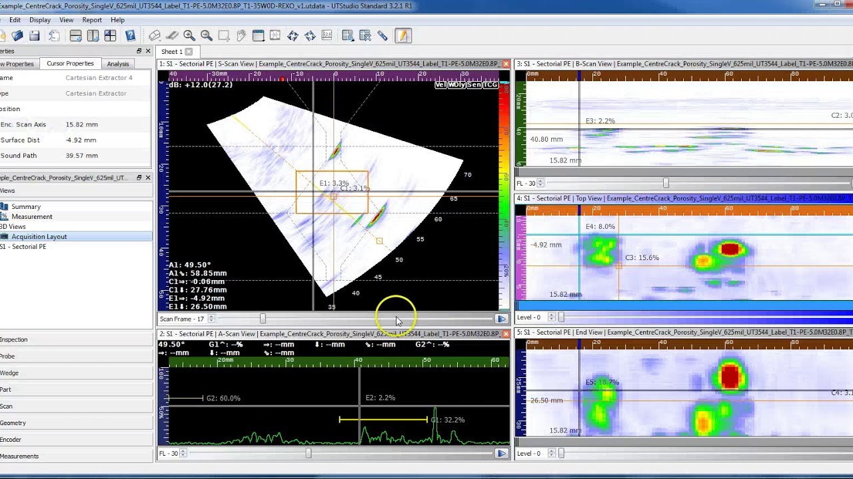Select Acquisition Layout in the tree
853x479 pixels.
pos(39,236)
